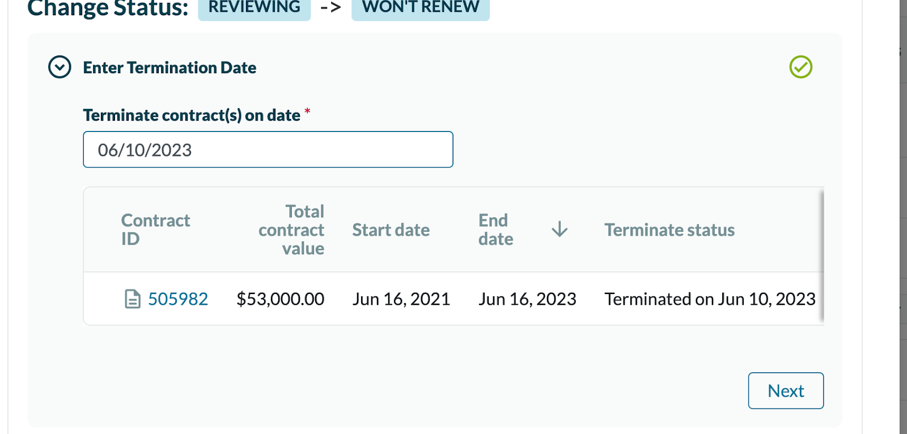Select the $53,000.00 contract value cell
Viewport: 907px width, 434px height.
[280, 299]
